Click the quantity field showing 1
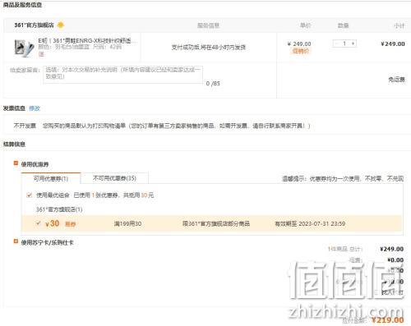Screen dimensions: 411x326 click(x=344, y=44)
